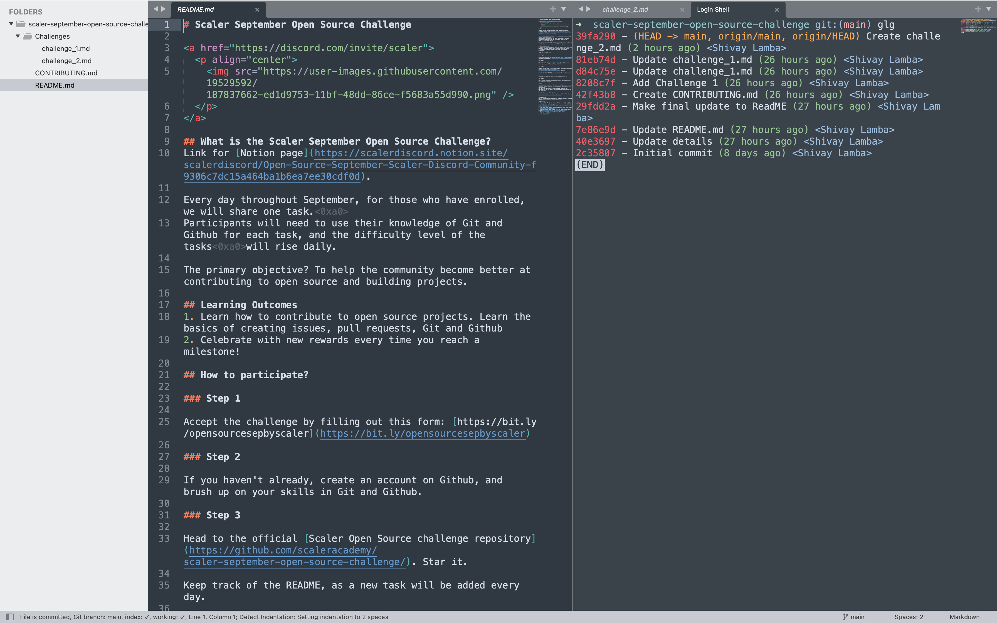Close the Login Shell tab
This screenshot has height=623, width=997.
coord(777,9)
